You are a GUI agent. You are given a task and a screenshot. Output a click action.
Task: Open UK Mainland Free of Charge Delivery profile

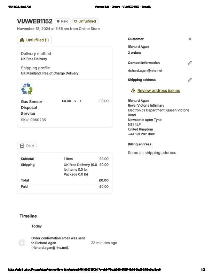49,73
